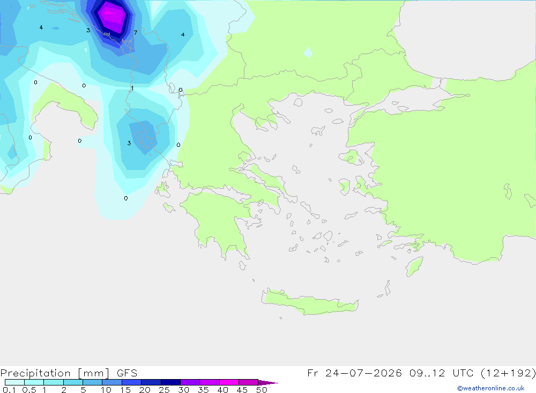Click the above-50 mm arrow at legend end
This screenshot has height=393, width=536.
[268, 382]
